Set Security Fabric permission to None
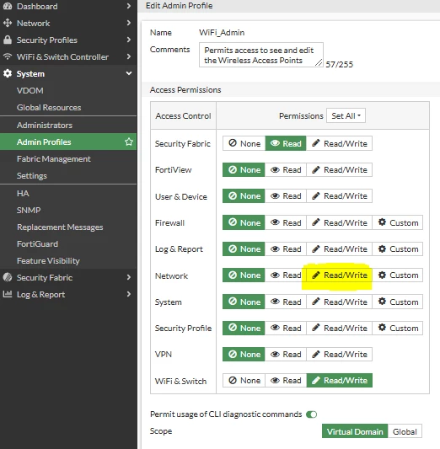The width and height of the screenshot is (440, 449). 244,143
